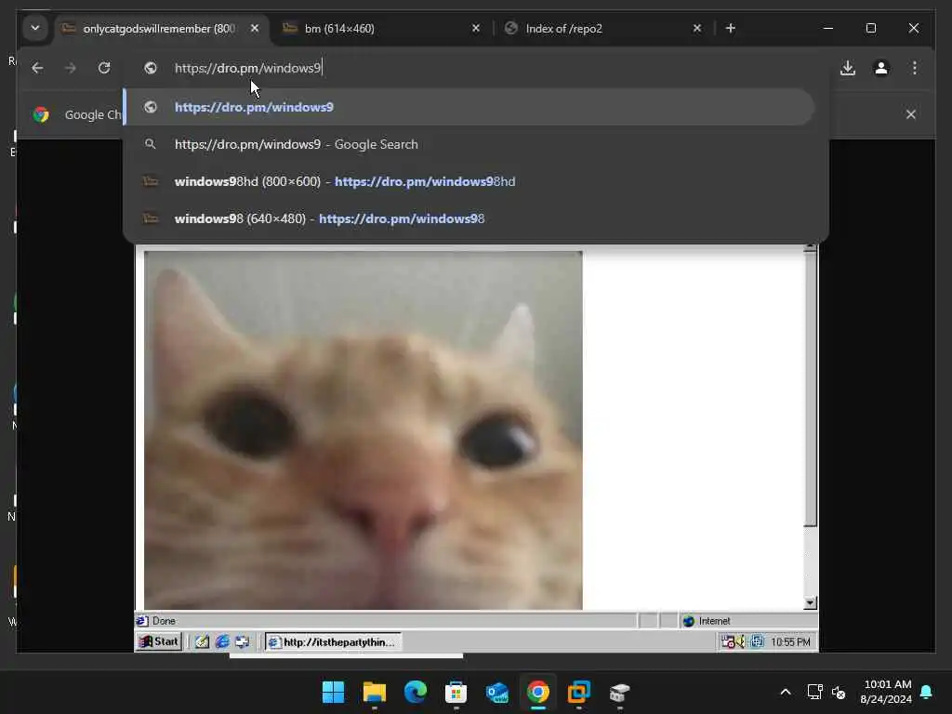This screenshot has width=952, height=714.
Task: Select the https://dro.pm/windows9 suggestion
Action: 469,107
